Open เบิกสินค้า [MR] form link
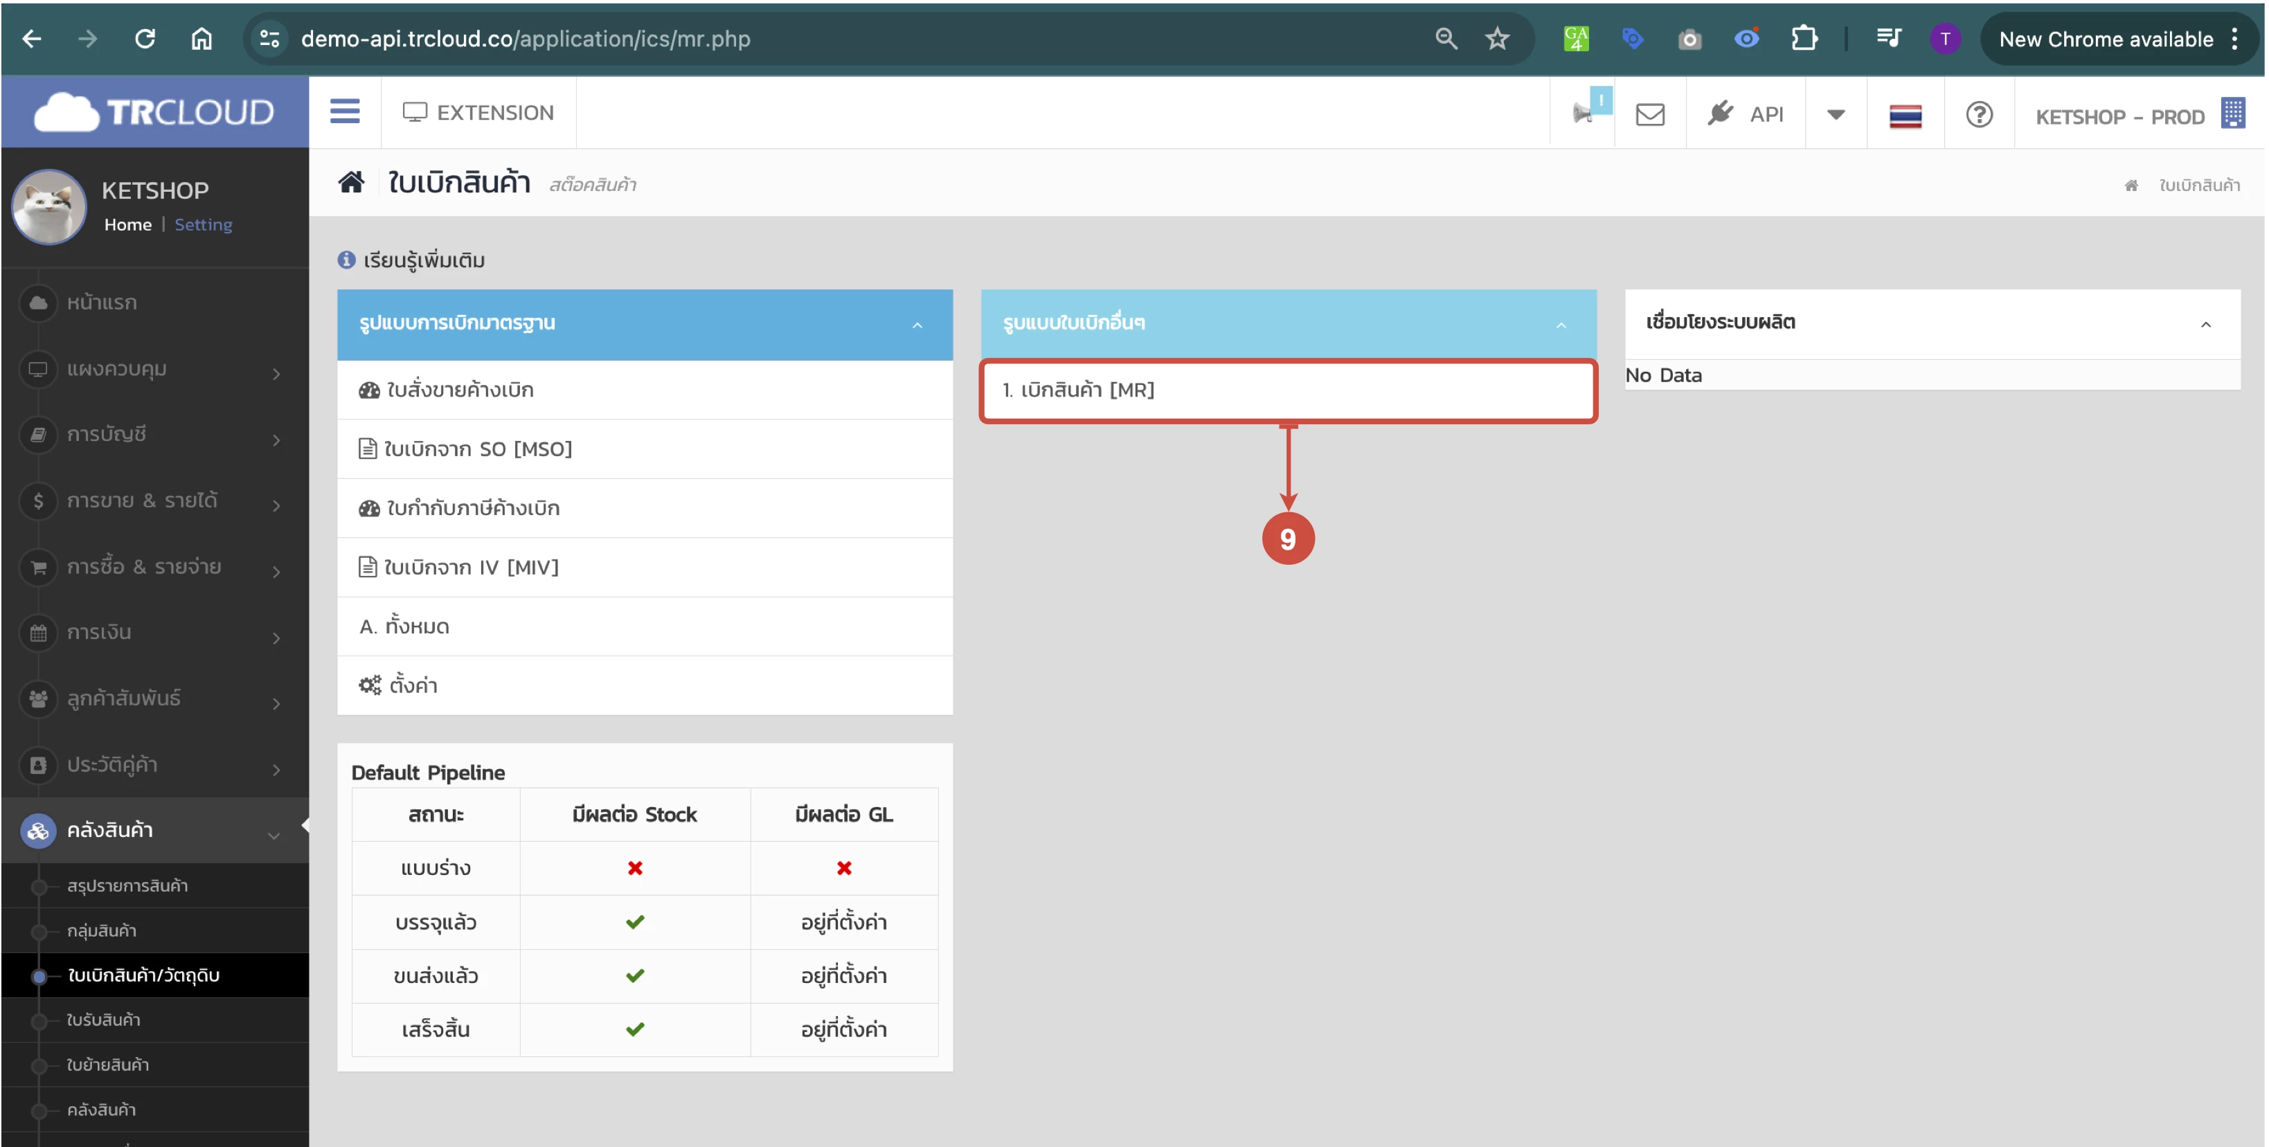The image size is (2269, 1147). pos(1079,390)
